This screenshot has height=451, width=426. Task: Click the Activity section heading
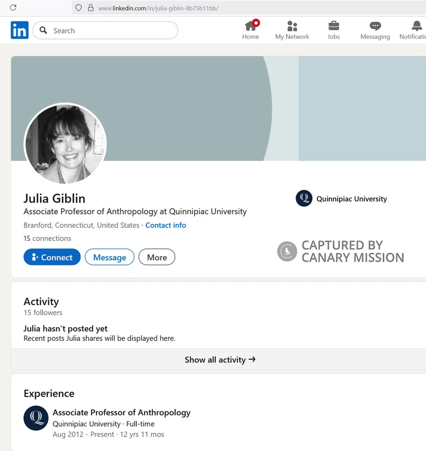(41, 301)
